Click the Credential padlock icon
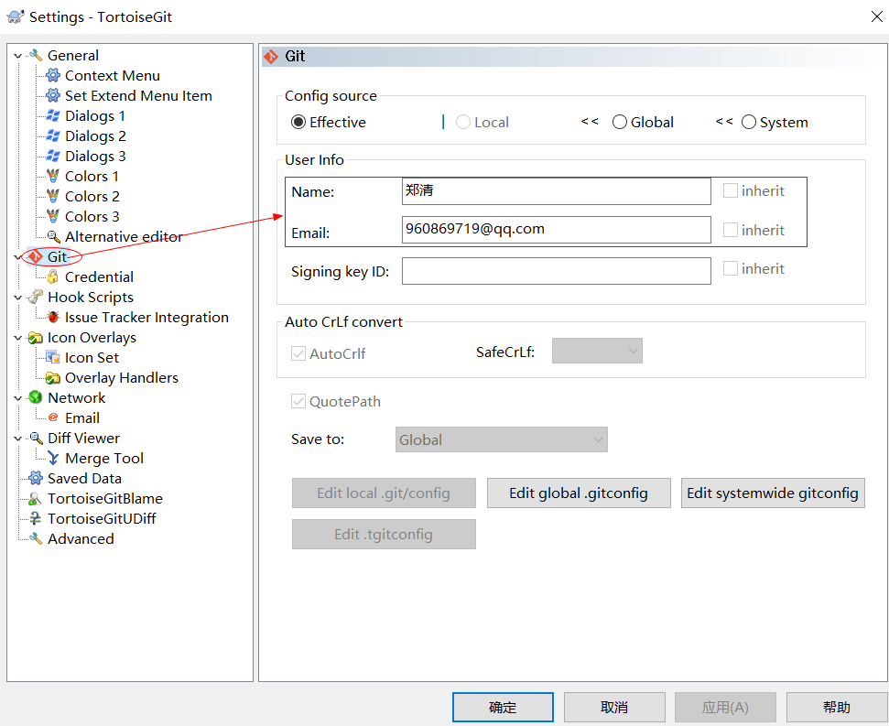The height and width of the screenshot is (726, 889). click(x=53, y=276)
